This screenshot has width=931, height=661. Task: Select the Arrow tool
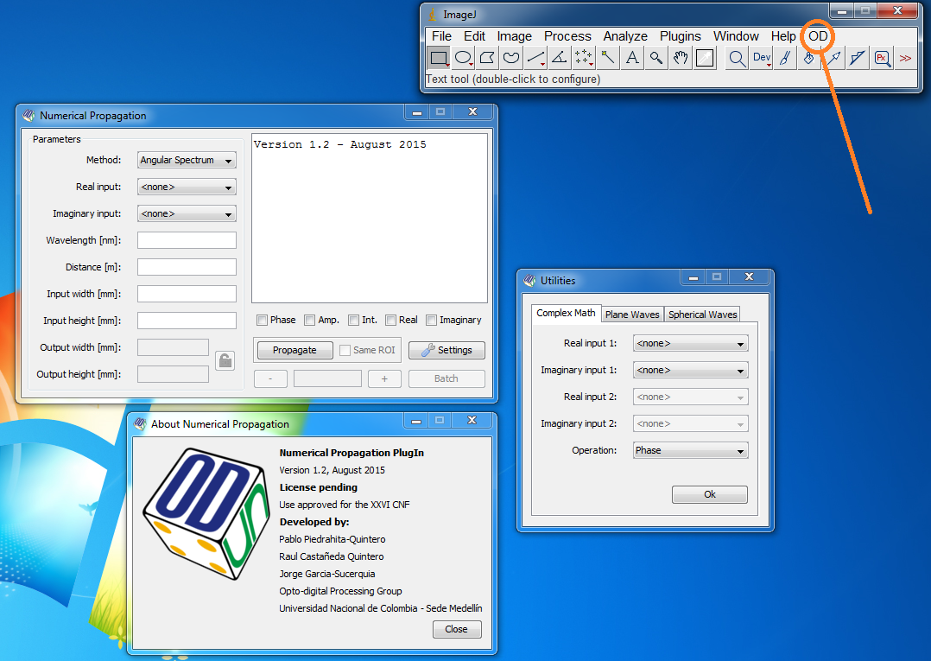point(833,58)
